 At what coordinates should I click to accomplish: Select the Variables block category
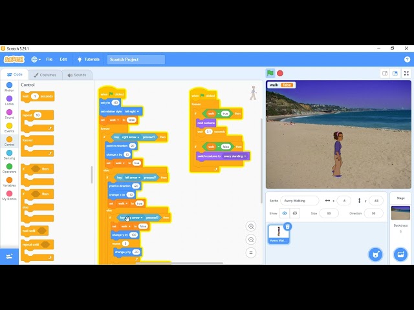pyautogui.click(x=9, y=182)
